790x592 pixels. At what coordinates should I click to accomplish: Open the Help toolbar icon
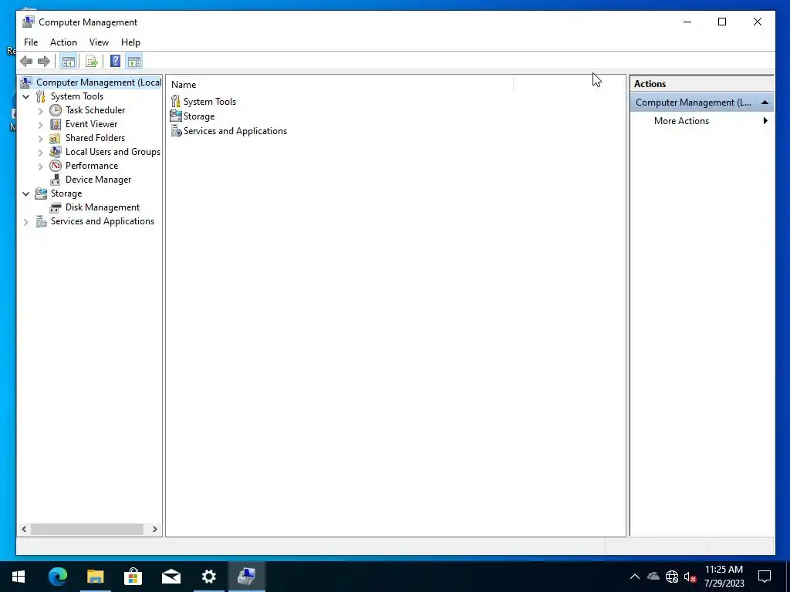coord(115,62)
